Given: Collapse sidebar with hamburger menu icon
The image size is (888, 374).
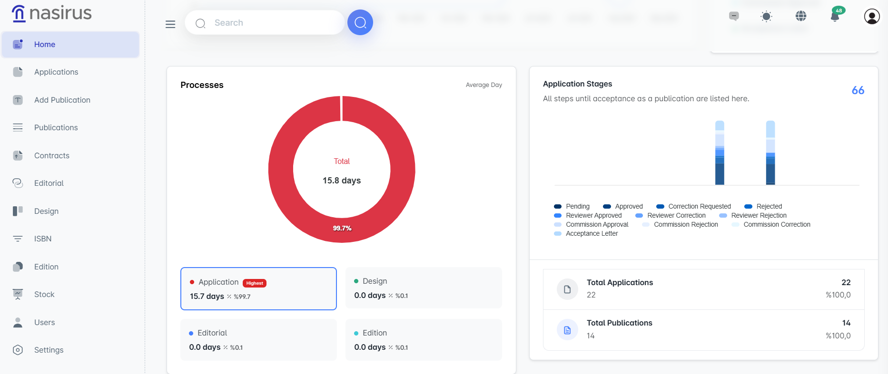Looking at the screenshot, I should click(170, 24).
